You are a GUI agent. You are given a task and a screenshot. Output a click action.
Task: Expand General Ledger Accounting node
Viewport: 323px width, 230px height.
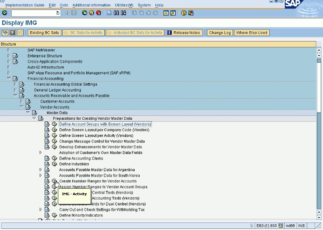coord(15,90)
